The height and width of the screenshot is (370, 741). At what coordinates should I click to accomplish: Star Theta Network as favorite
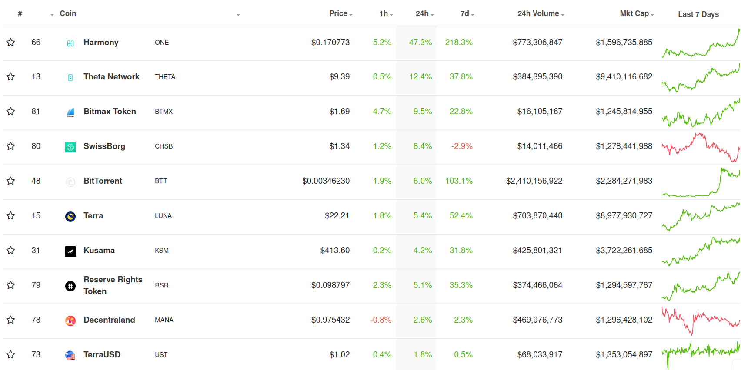11,76
